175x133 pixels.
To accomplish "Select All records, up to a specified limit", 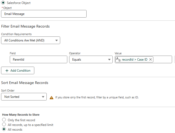I will click(4, 125).
